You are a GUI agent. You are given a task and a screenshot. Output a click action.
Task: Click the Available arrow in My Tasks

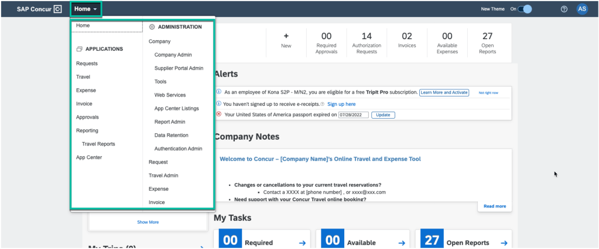401,243
